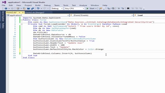Screen dimensions: 165x93
Task: Open the toolbar overflow options arrow
Action: [x=144, y=9]
